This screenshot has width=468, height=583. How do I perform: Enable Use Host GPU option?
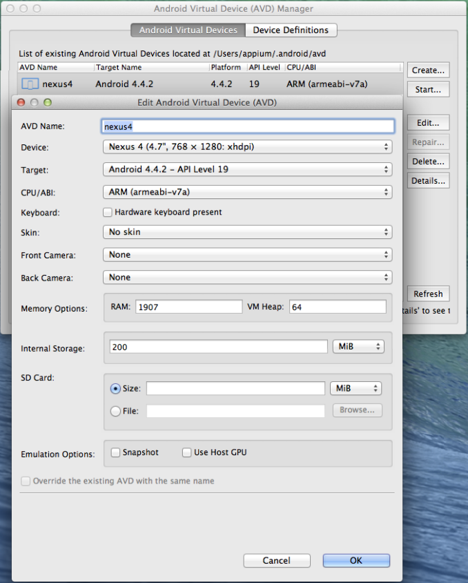pyautogui.click(x=187, y=452)
